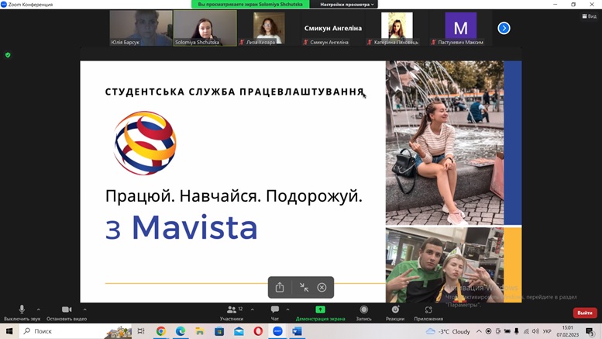Start Демонстрация экрана screen sharing
The height and width of the screenshot is (339, 602).
coord(320,313)
